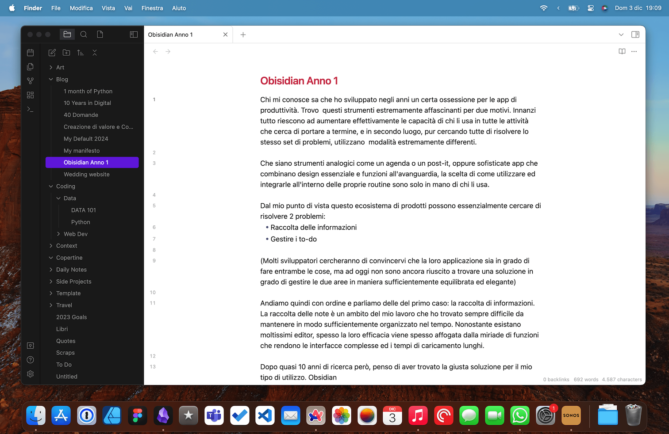
Task: Open the tab list dropdown arrow
Action: 621,34
